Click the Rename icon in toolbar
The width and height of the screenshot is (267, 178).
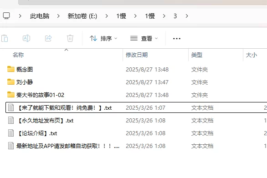coord(26,38)
